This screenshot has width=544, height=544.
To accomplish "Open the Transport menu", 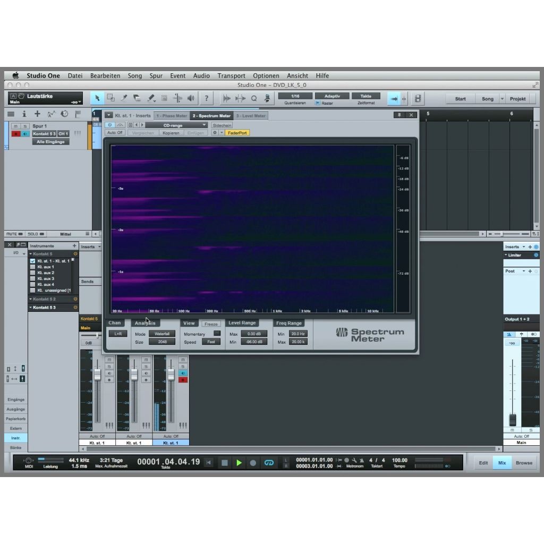I will (x=231, y=75).
